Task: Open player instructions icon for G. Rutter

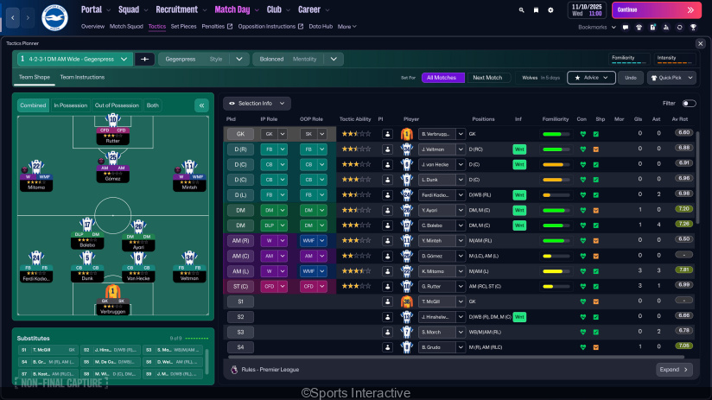Action: [387, 287]
